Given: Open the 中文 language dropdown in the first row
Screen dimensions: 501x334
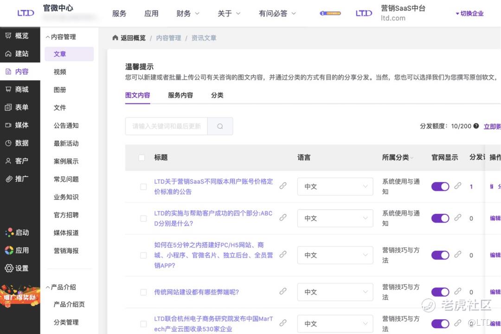Looking at the screenshot, I should click(x=335, y=186).
